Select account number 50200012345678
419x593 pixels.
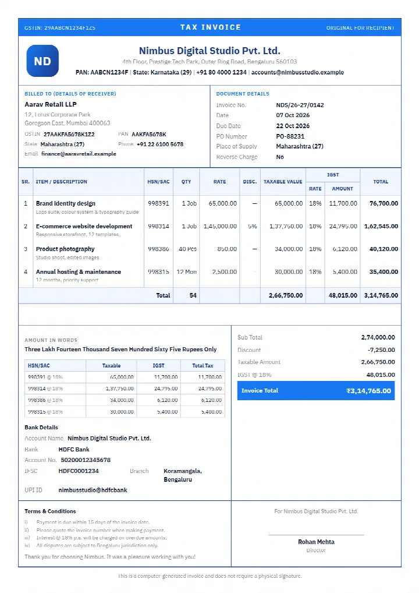click(86, 460)
